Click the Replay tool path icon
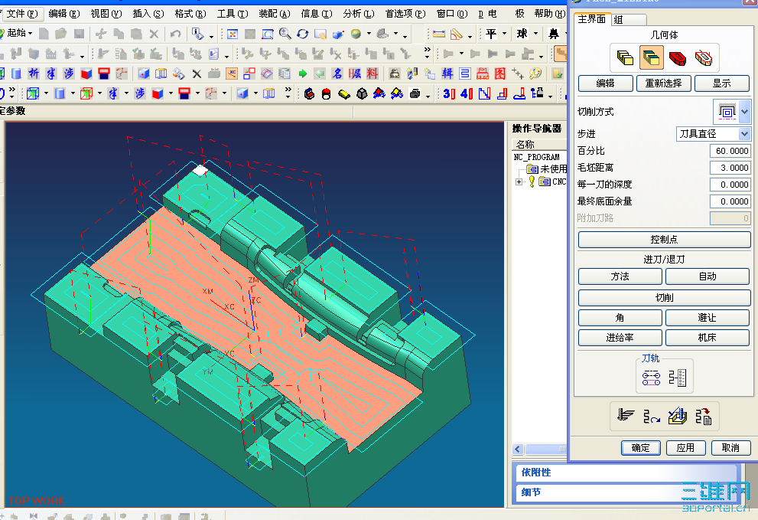This screenshot has height=520, width=758. (651, 416)
